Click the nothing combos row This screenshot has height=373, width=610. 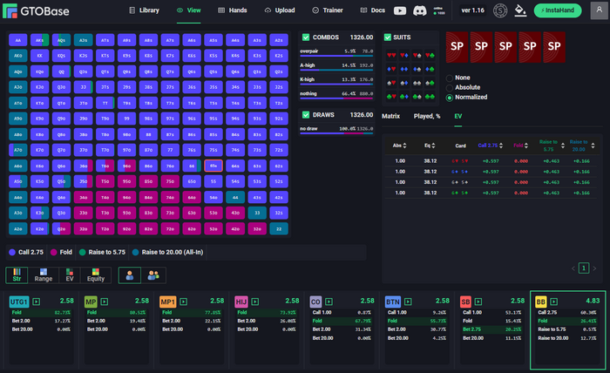(336, 94)
